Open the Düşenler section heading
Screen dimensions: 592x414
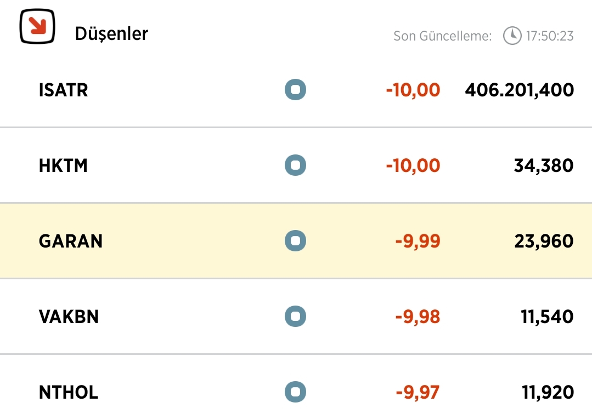(x=111, y=34)
